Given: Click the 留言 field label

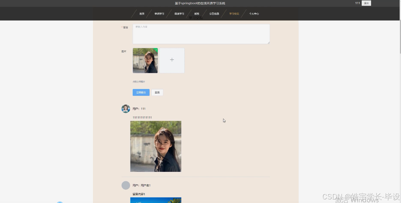Looking at the screenshot, I should pos(125,28).
